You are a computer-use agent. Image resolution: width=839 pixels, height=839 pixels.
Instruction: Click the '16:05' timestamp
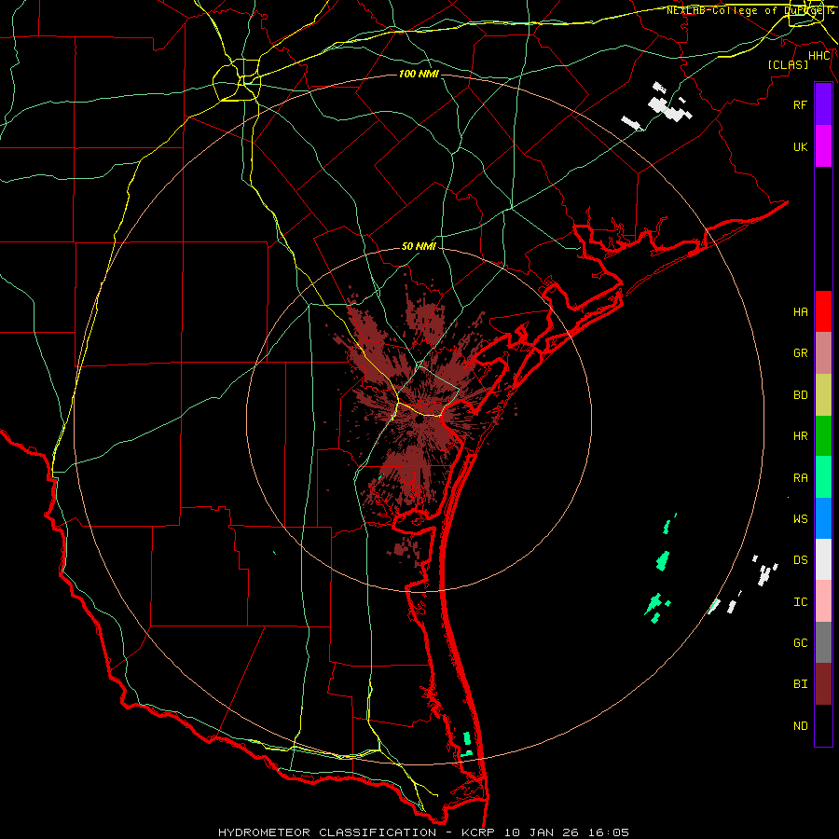coord(609,832)
